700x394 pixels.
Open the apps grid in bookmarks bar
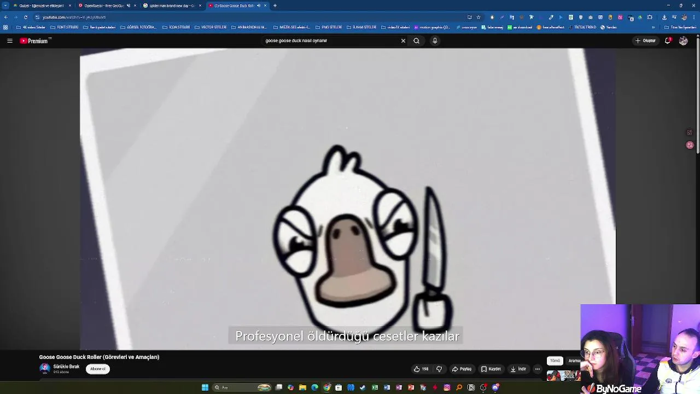[x=5, y=27]
